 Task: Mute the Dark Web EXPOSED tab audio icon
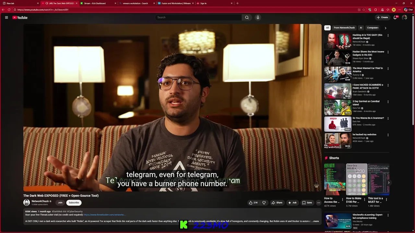(47, 3)
